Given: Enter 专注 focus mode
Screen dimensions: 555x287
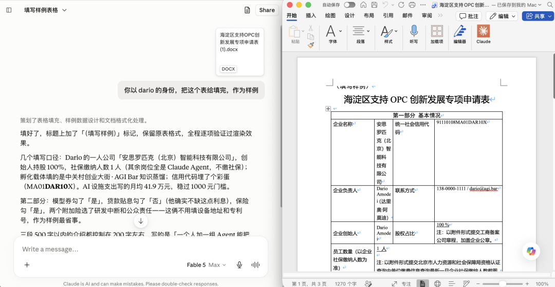Looking at the screenshot, I should (402, 283).
